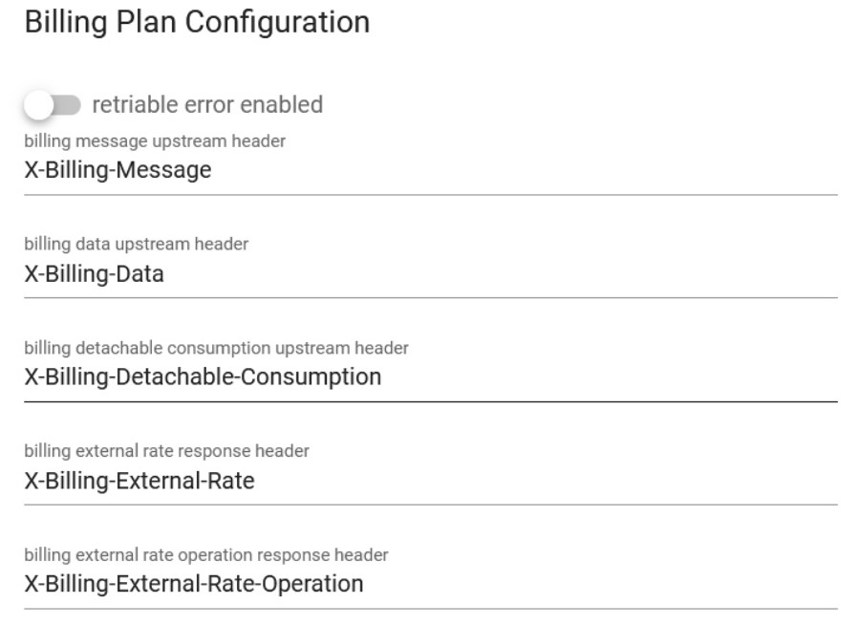This screenshot has height=625, width=858.
Task: Click 'billing external rate operation response header' label
Action: pyautogui.click(x=206, y=555)
